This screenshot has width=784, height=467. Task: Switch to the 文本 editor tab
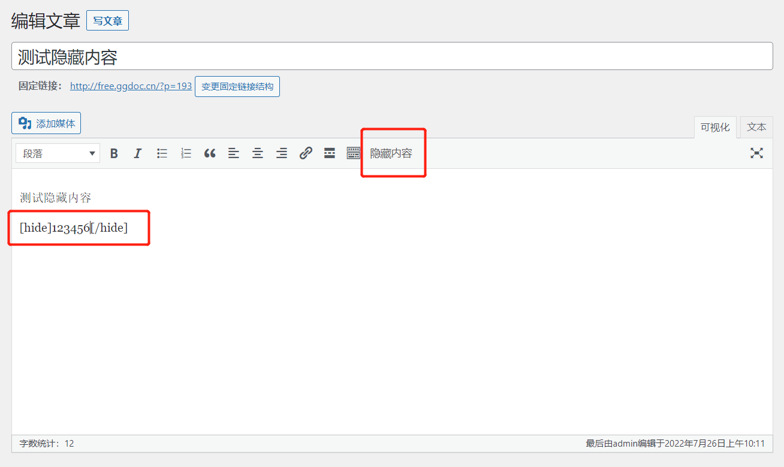[756, 127]
